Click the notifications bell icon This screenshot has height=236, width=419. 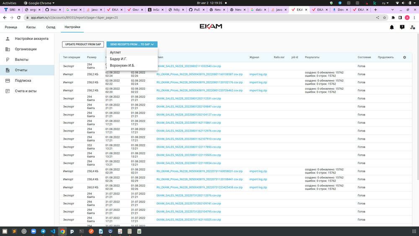pos(392,27)
